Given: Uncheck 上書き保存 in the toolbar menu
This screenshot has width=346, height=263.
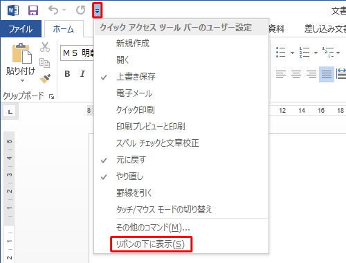Looking at the screenshot, I should [x=181, y=77].
